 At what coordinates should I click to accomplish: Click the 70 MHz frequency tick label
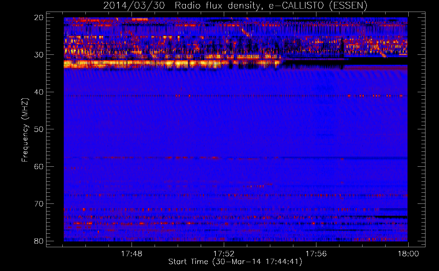pyautogui.click(x=39, y=204)
